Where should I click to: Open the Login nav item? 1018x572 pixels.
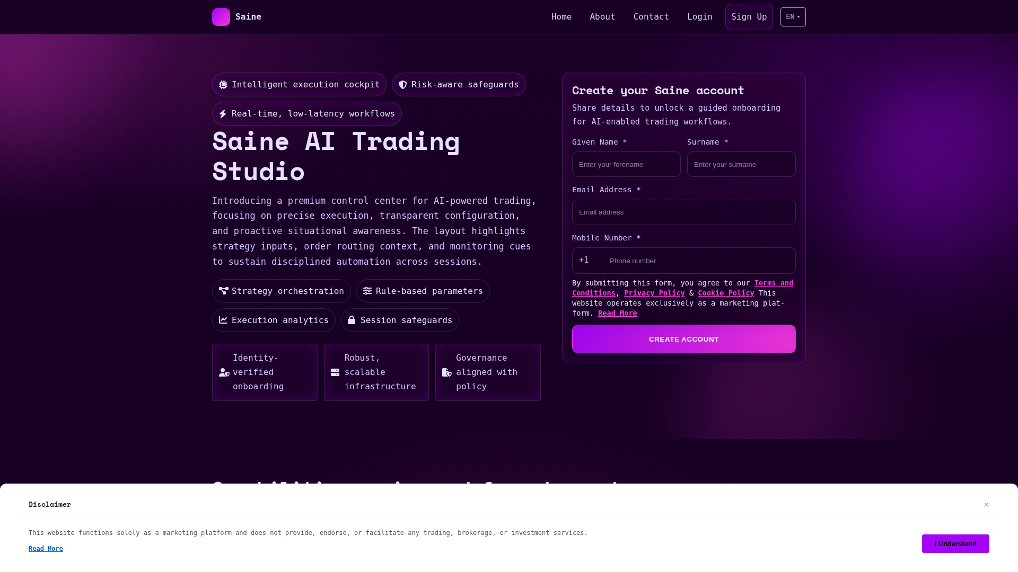700,17
